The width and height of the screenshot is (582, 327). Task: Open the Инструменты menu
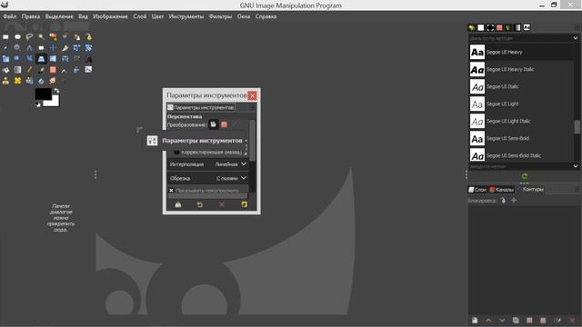click(x=186, y=16)
